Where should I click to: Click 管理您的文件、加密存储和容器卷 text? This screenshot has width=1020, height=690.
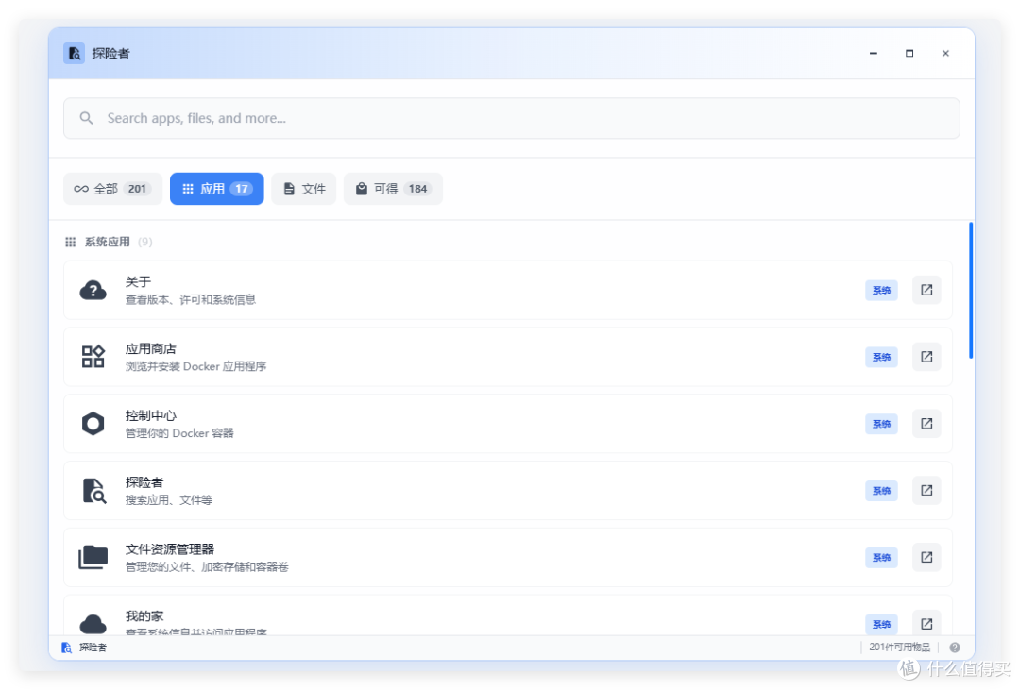207,567
